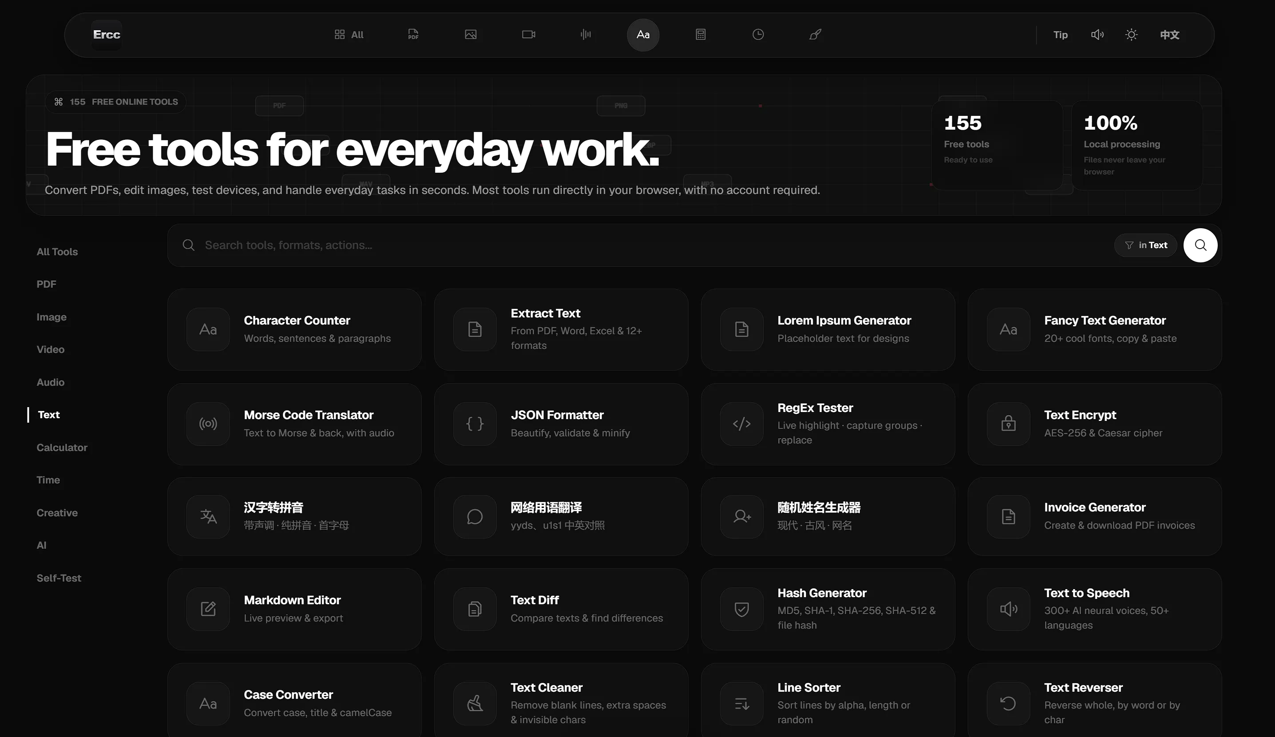Open Hash Generator title
1275x737 pixels.
point(822,593)
